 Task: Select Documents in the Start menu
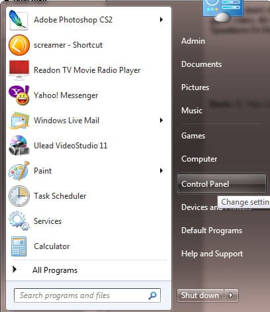pos(201,64)
